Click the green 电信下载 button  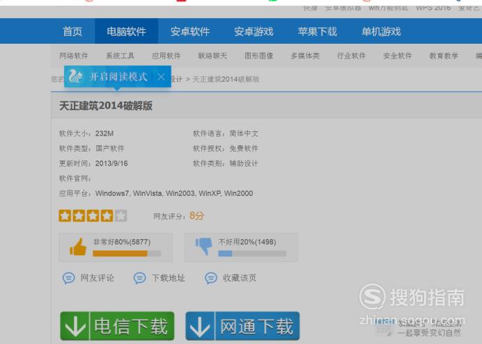coord(118,326)
